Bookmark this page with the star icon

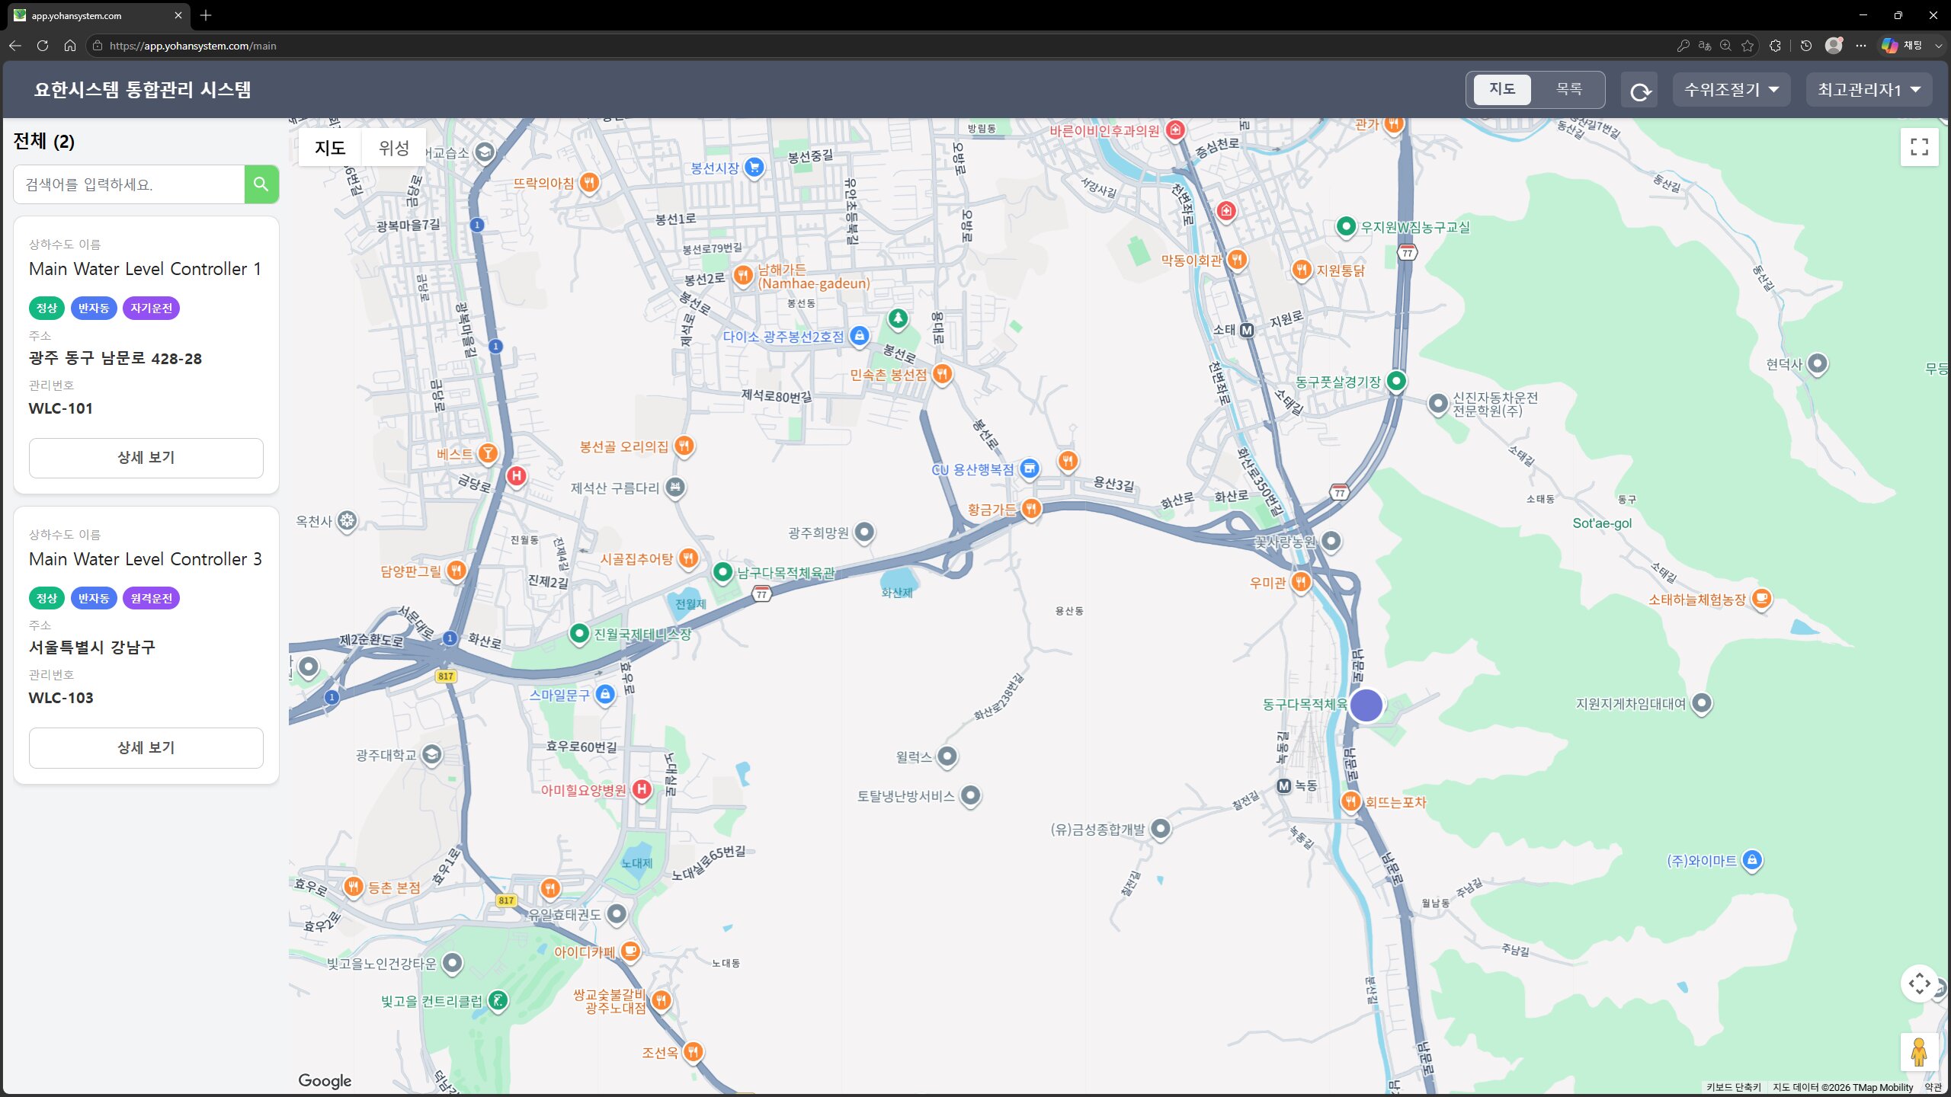[x=1748, y=46]
